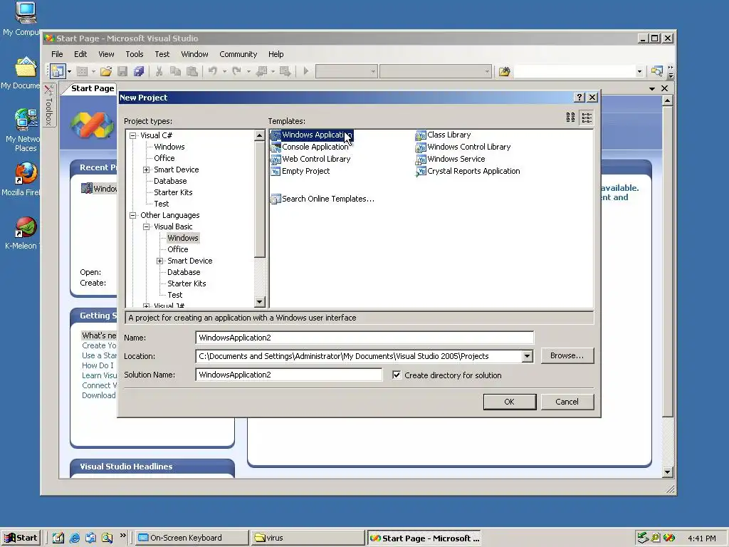Click the Help question mark in the dialog title
The image size is (729, 547).
pos(579,97)
